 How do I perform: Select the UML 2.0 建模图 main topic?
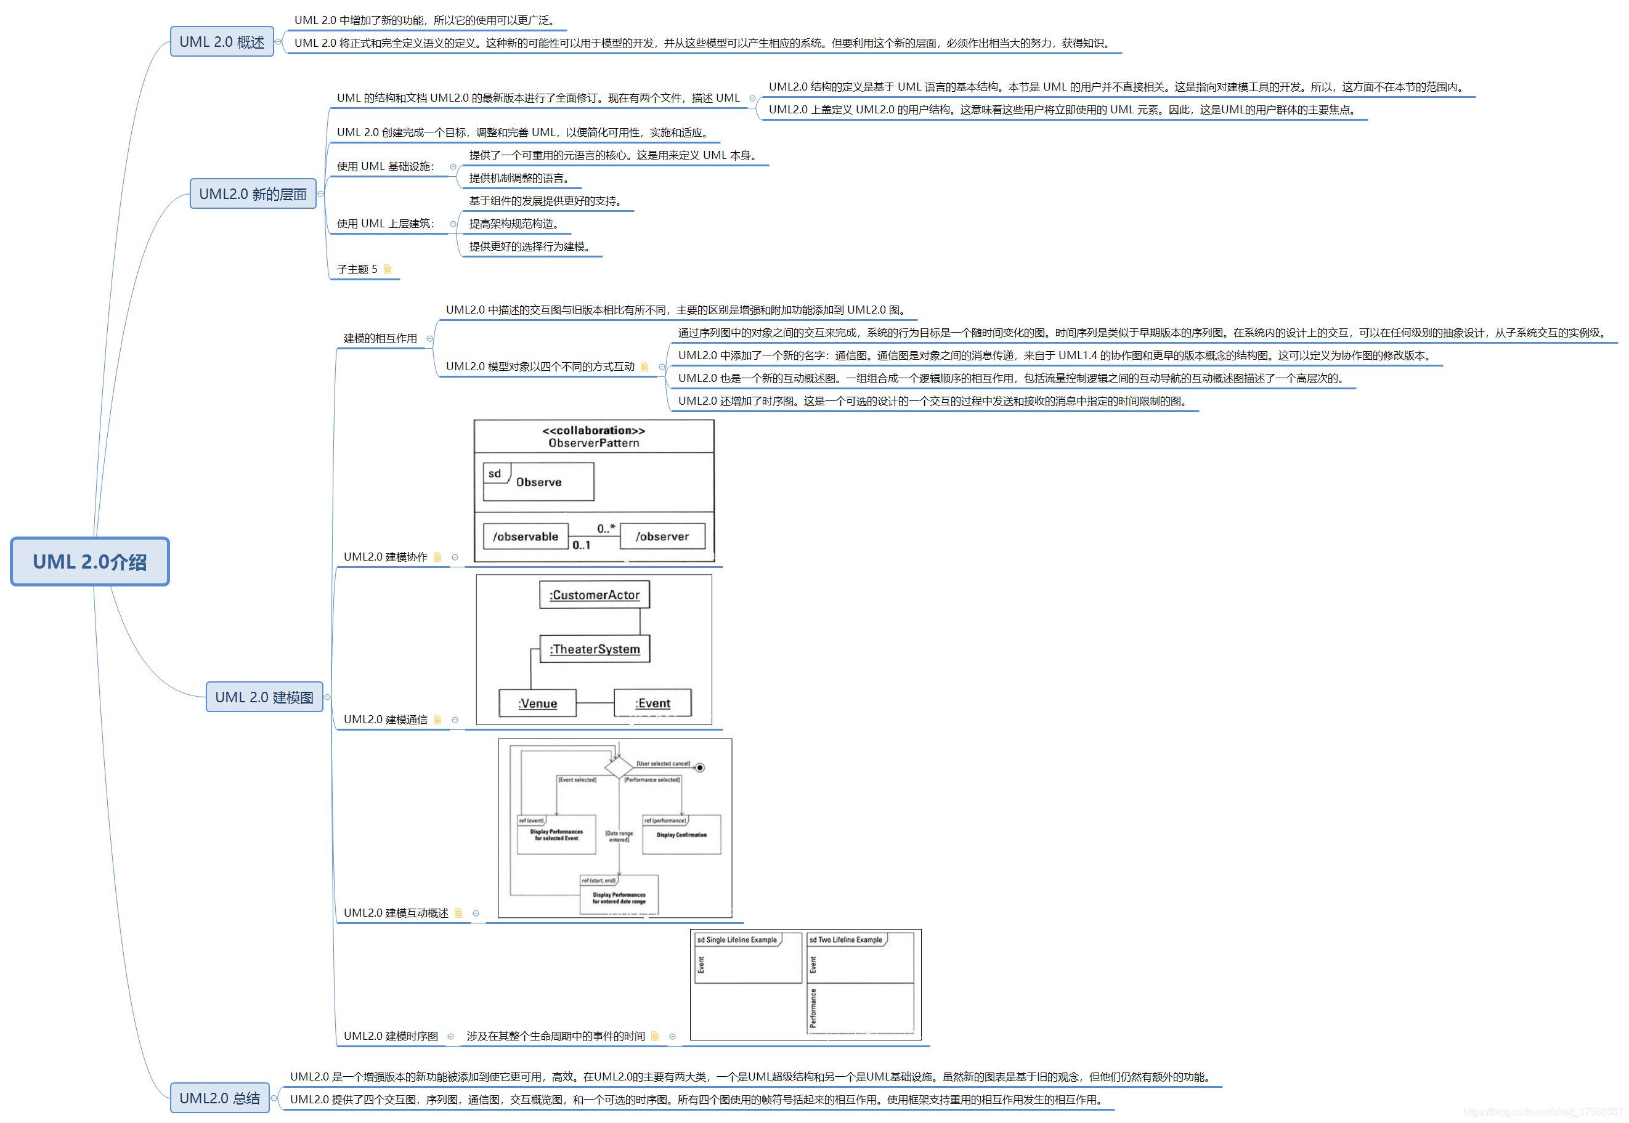(x=264, y=697)
